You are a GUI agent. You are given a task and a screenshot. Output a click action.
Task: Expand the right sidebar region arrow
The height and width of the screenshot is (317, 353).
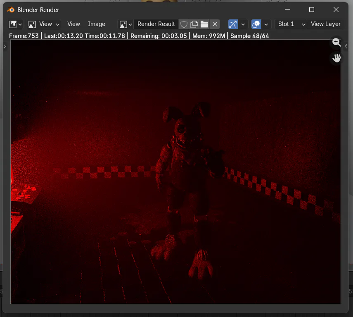click(x=346, y=46)
